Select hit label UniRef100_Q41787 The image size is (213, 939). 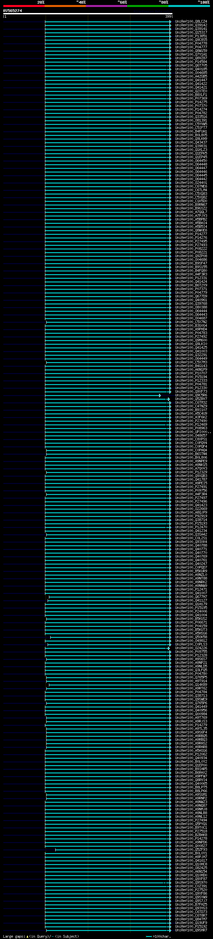[191, 479]
